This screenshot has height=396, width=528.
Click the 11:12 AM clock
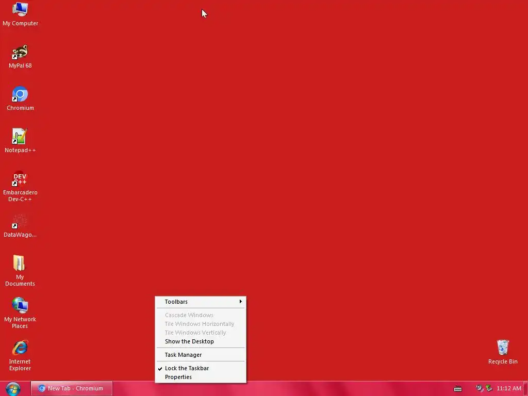(x=508, y=389)
